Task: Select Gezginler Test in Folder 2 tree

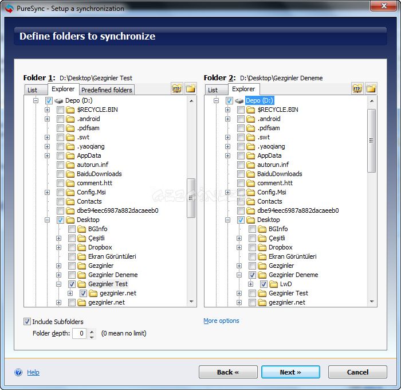Action: [288, 293]
